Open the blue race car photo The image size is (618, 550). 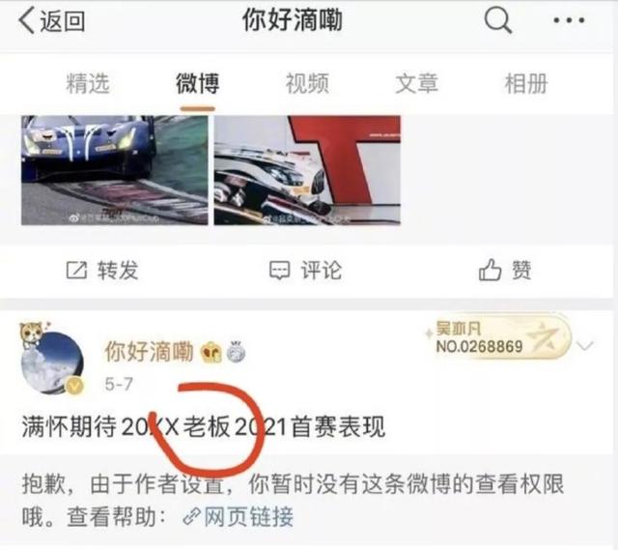click(x=114, y=170)
